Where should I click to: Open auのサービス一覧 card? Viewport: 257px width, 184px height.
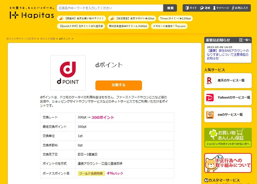coord(228,115)
